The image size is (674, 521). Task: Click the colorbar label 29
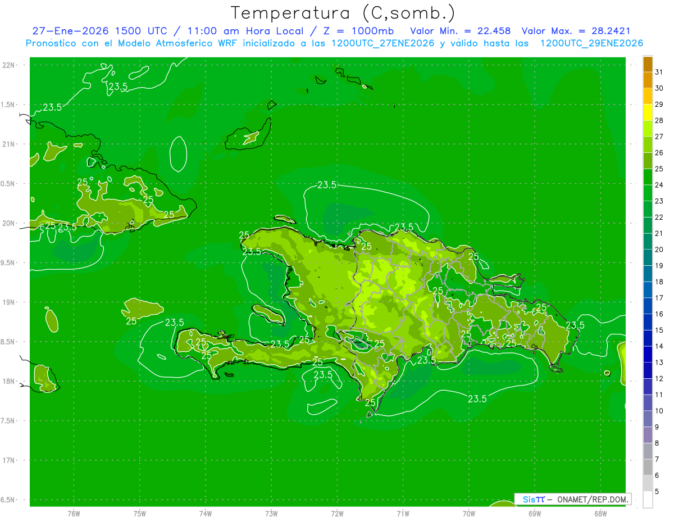point(659,105)
